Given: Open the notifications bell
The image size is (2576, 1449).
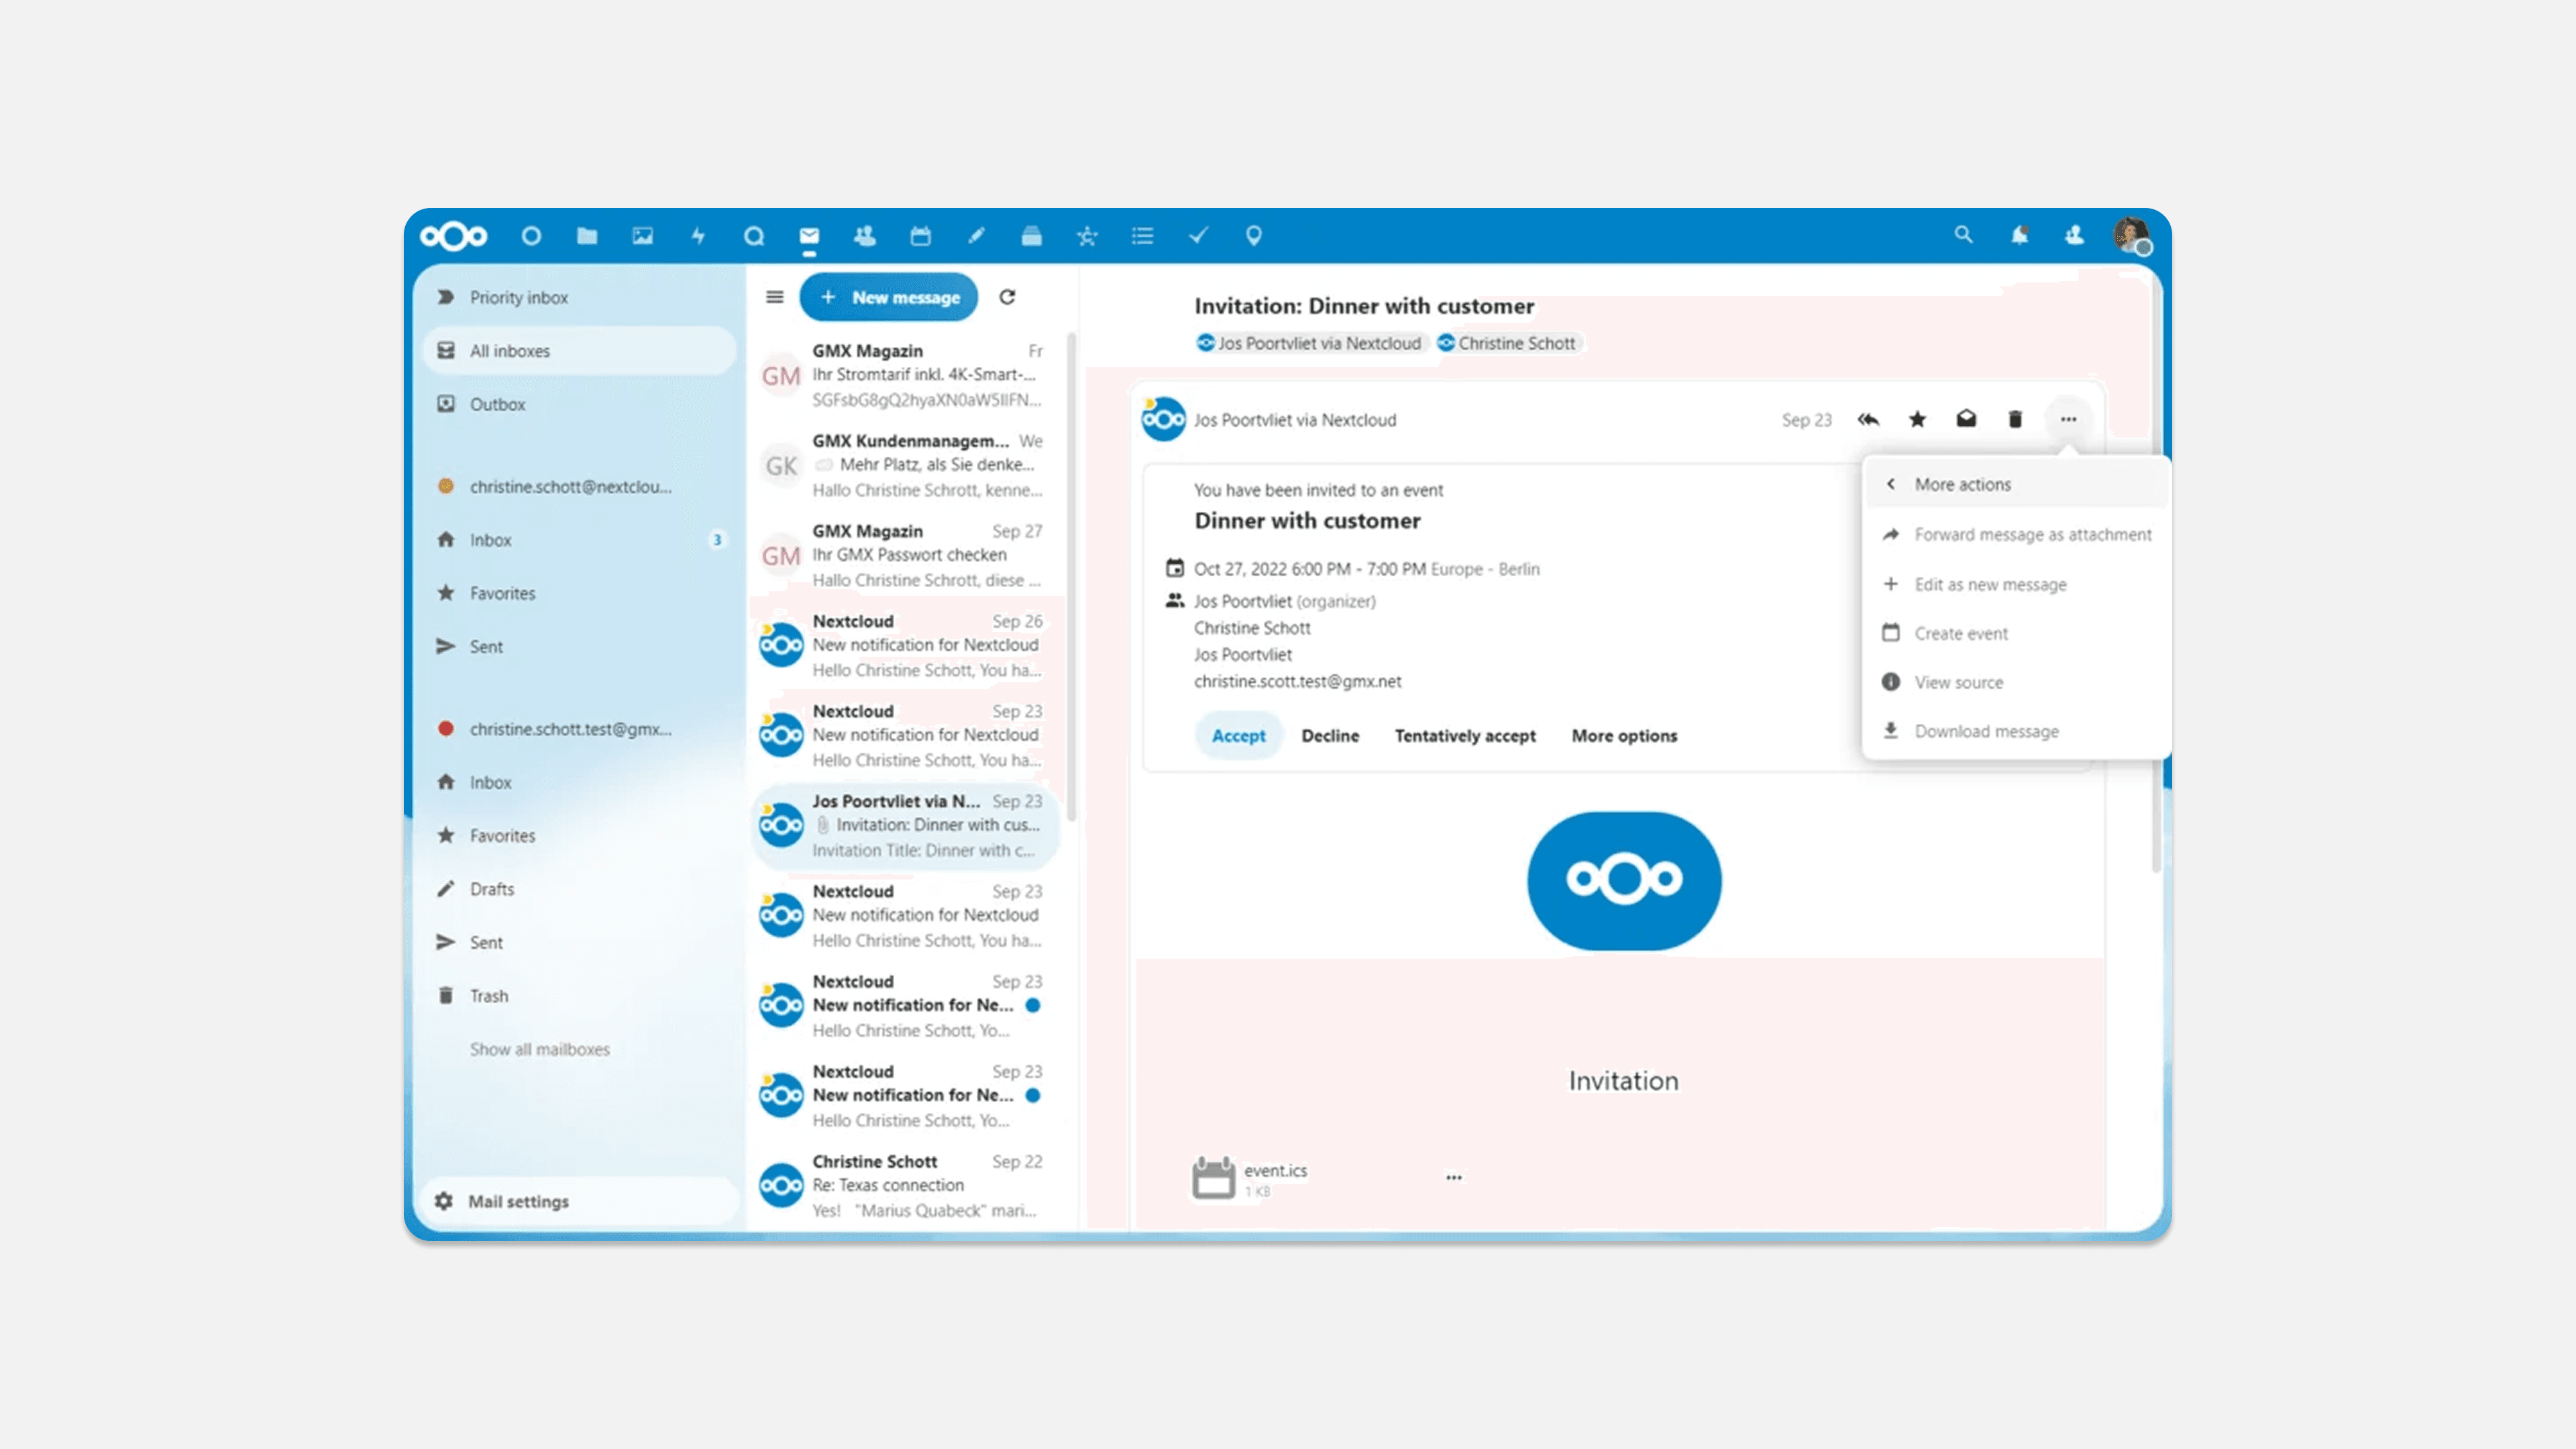Looking at the screenshot, I should (x=2020, y=235).
